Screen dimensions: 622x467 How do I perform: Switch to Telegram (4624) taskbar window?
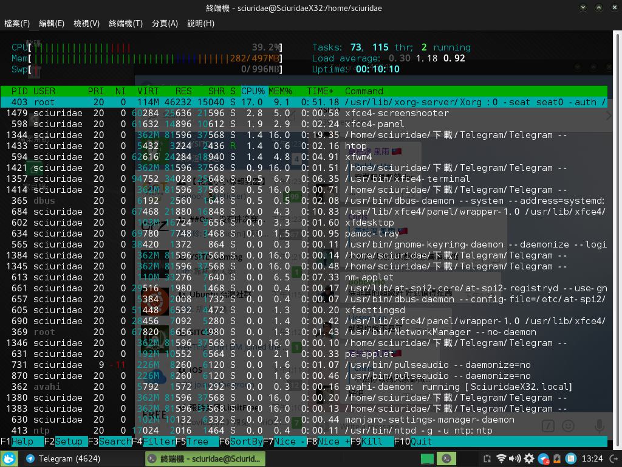click(x=67, y=458)
